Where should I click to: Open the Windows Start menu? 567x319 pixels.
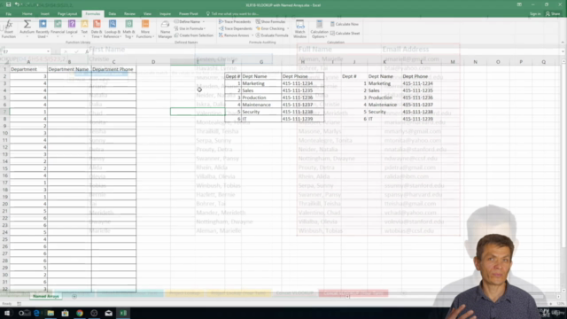[7, 313]
